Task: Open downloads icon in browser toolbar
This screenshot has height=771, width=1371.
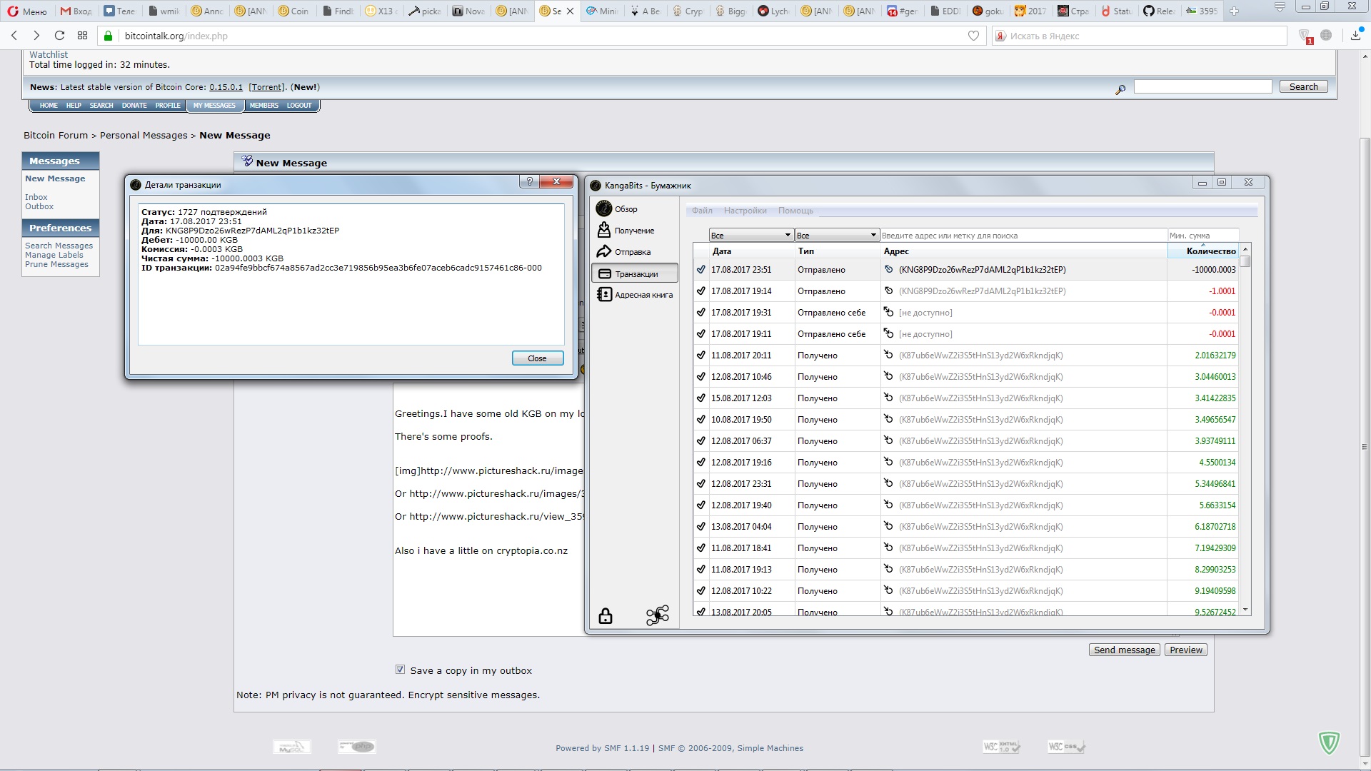Action: click(x=1356, y=34)
